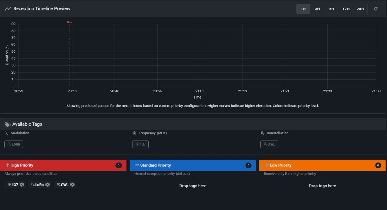Remove the 137 tag from High Priority
The width and height of the screenshot is (387, 210).
pyautogui.click(x=22, y=185)
